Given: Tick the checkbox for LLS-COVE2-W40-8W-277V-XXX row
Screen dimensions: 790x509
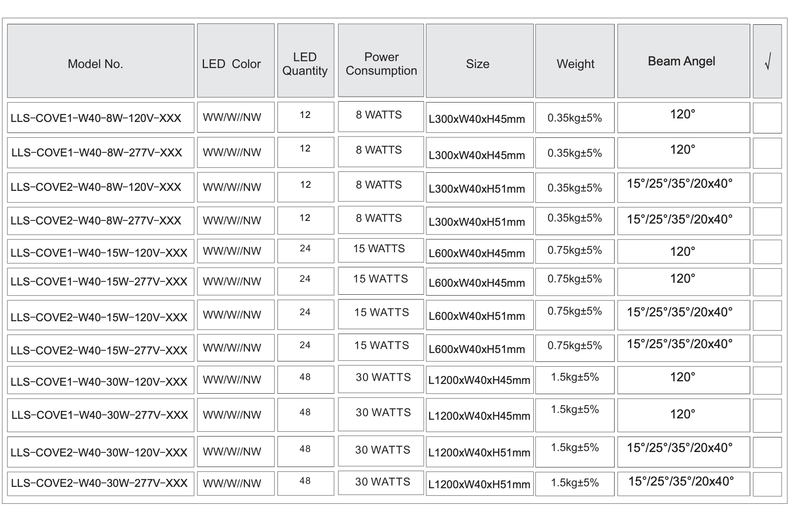Looking at the screenshot, I should 767,220.
